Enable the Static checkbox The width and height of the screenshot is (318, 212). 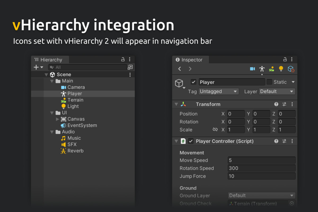pyautogui.click(x=269, y=82)
